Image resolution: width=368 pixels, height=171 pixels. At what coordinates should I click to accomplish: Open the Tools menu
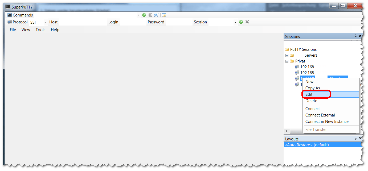click(x=40, y=30)
